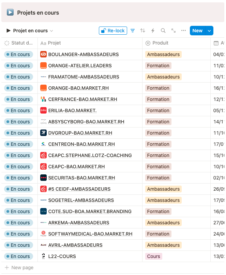Click Formation tag in CERFRANCE row

[x=158, y=99]
